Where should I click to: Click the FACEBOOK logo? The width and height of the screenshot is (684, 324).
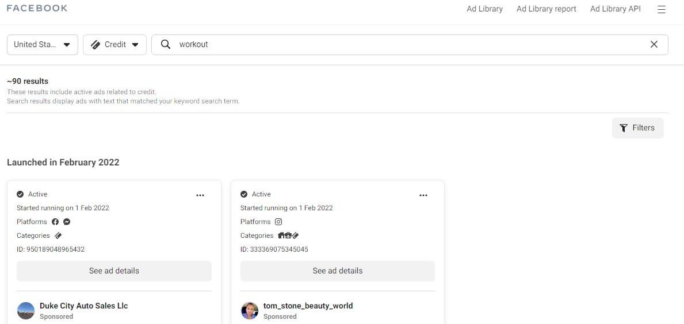click(37, 8)
